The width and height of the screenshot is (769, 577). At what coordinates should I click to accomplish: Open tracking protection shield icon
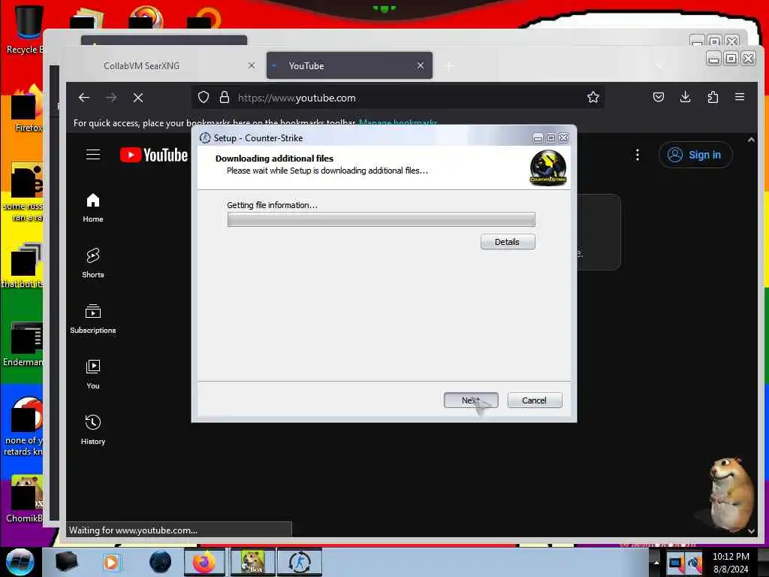click(204, 98)
